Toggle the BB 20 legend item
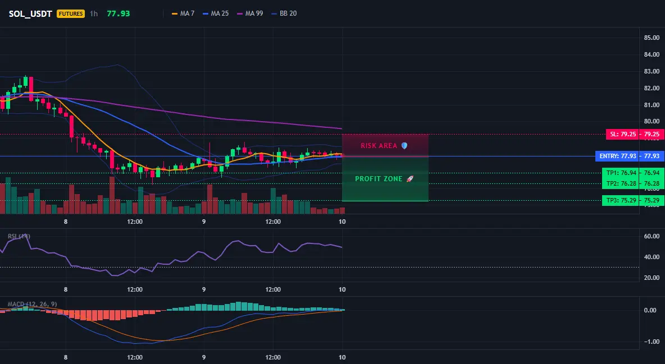 pos(284,13)
